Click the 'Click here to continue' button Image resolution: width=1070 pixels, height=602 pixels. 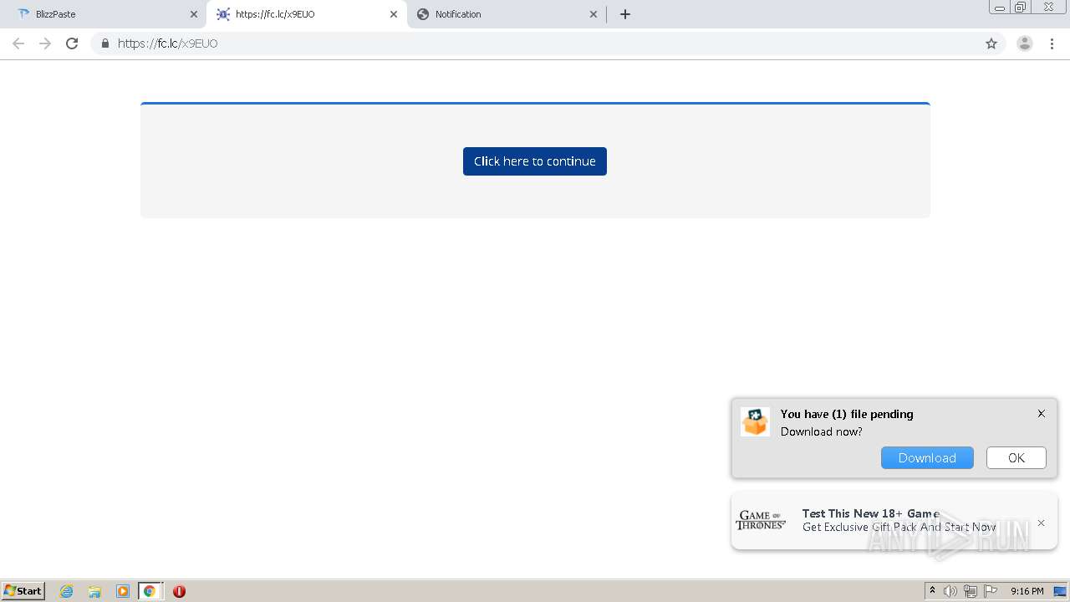(x=535, y=161)
